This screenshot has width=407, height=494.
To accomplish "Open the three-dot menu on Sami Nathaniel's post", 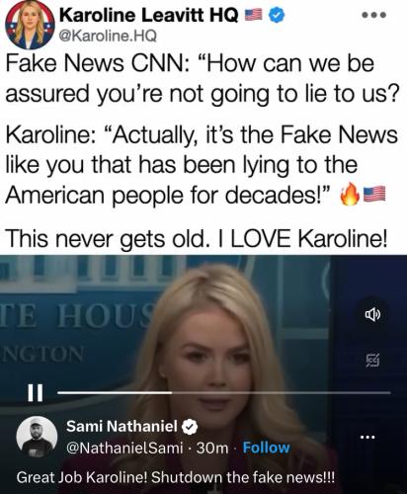I will click(367, 438).
